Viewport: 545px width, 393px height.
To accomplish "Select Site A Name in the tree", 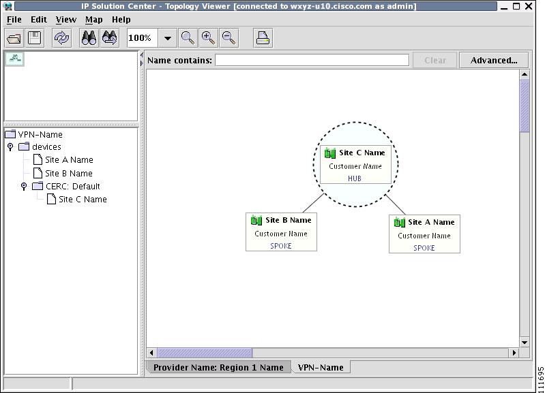I will tap(63, 159).
